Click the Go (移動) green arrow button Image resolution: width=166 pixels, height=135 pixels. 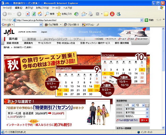149,20
